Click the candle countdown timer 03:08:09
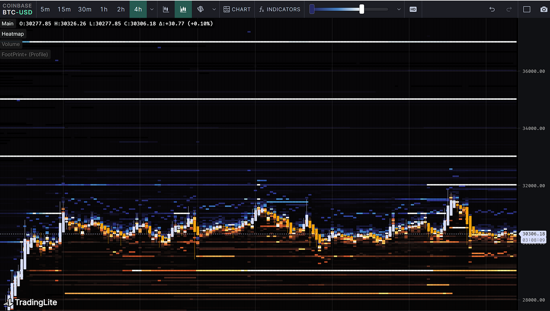The width and height of the screenshot is (550, 311). tap(533, 240)
